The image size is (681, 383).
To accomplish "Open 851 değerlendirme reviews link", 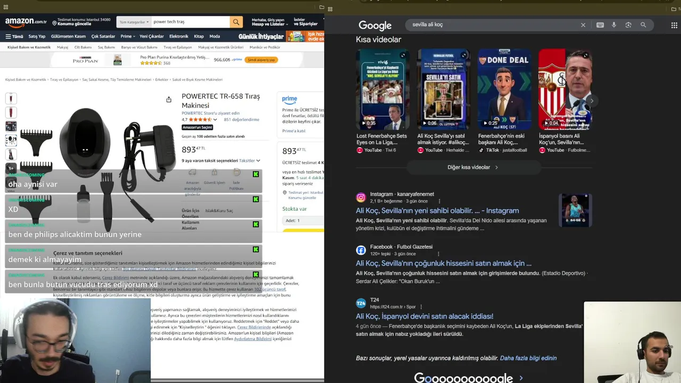I will (242, 120).
